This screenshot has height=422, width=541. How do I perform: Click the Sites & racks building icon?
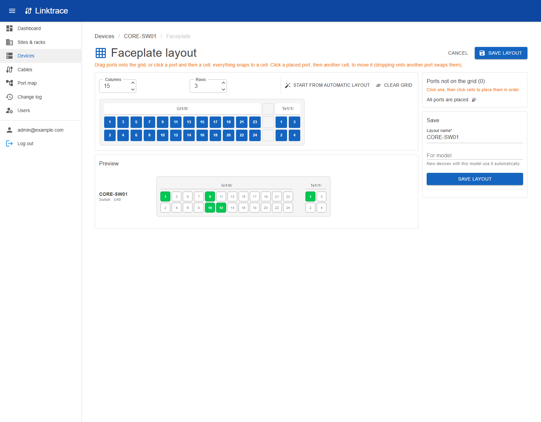point(9,42)
